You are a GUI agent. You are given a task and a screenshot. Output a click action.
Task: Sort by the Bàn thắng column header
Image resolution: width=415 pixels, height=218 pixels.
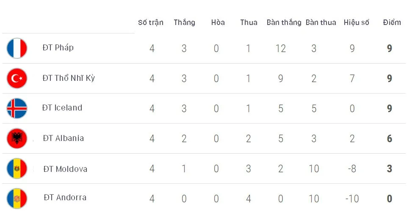coord(284,22)
